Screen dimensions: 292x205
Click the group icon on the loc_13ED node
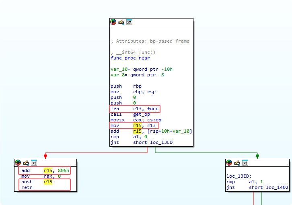click(245, 162)
